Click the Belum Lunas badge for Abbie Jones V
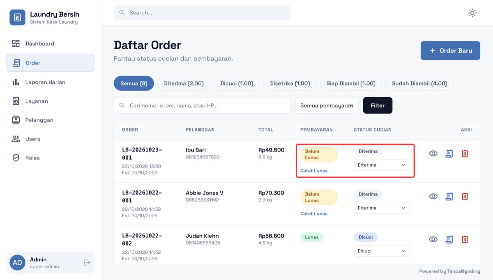Viewport: 493px width, 280px height. (319, 197)
